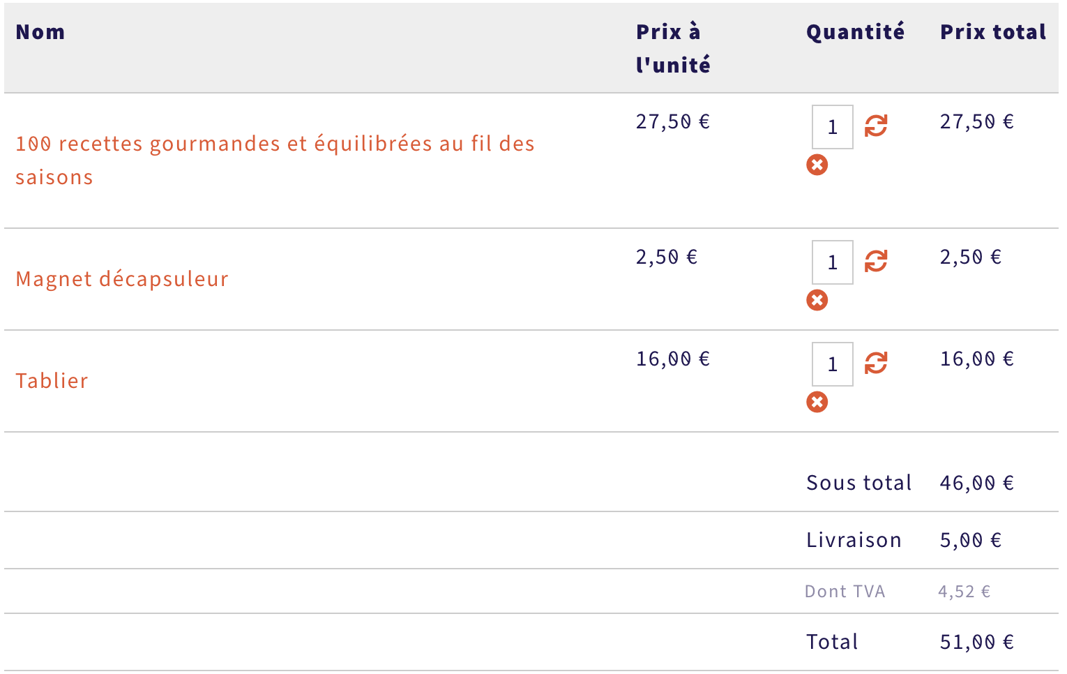Click the final Total 51,00 €

coord(976,642)
